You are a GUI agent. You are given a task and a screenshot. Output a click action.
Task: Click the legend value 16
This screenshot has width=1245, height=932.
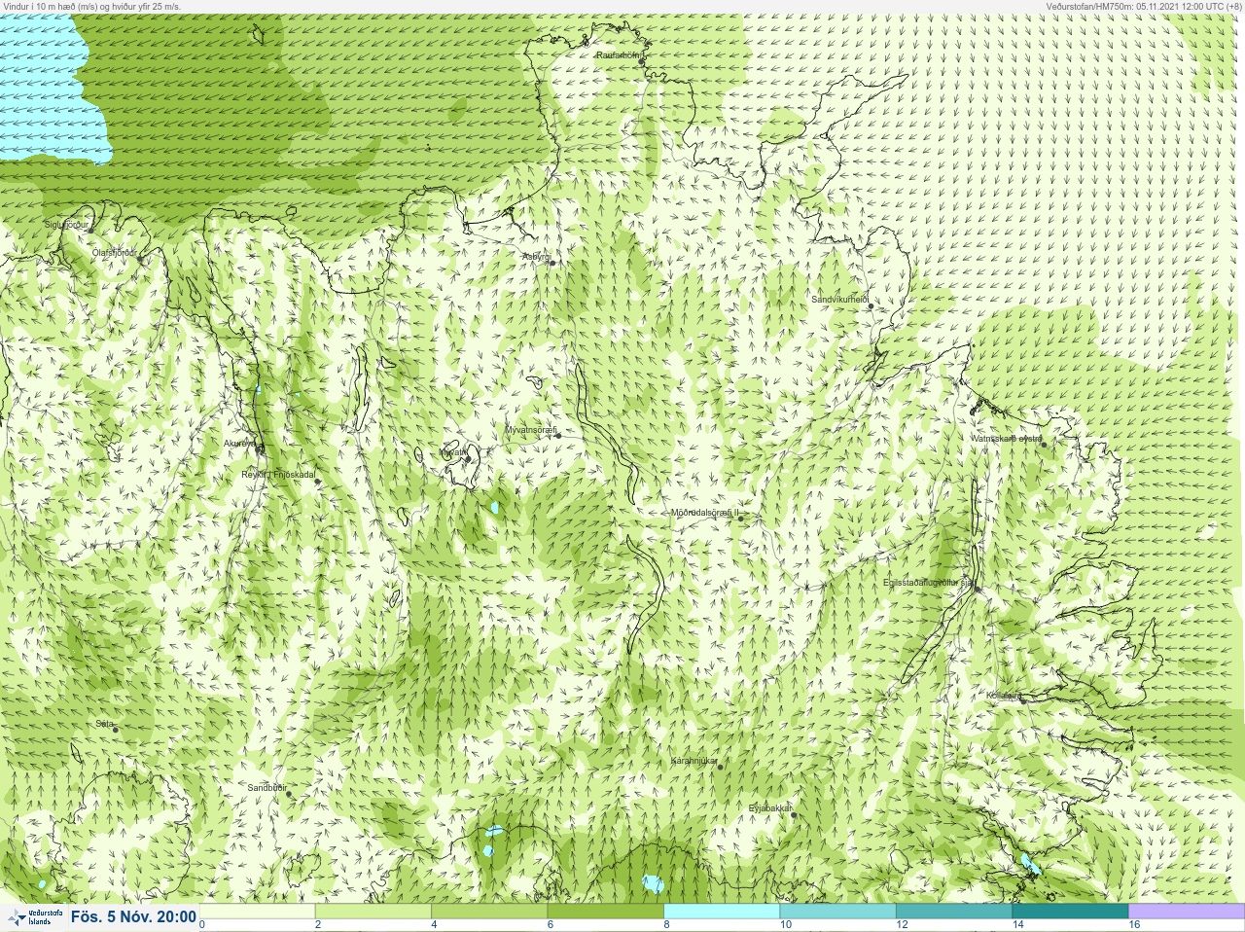[1134, 925]
